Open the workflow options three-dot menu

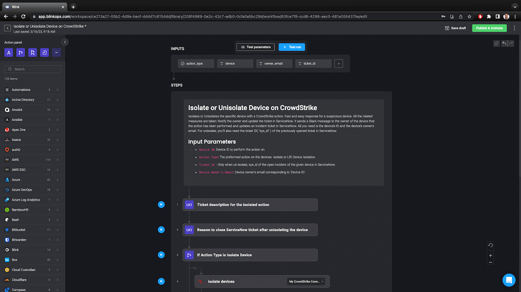(x=515, y=28)
